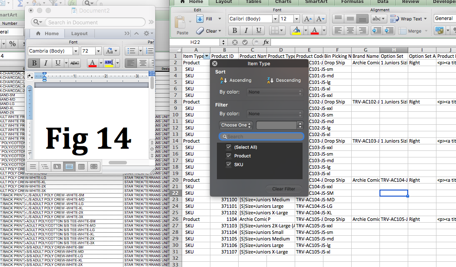The height and width of the screenshot is (267, 456).
Task: Click Word notebook layout view icon
Action: tap(81, 167)
